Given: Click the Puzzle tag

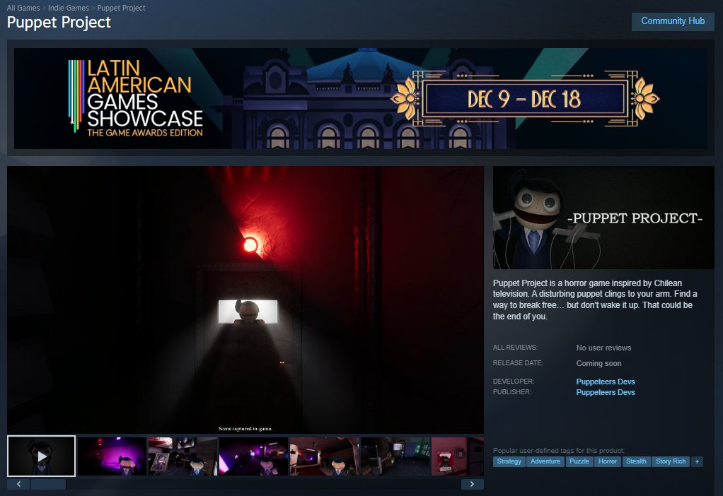Looking at the screenshot, I should [x=579, y=461].
